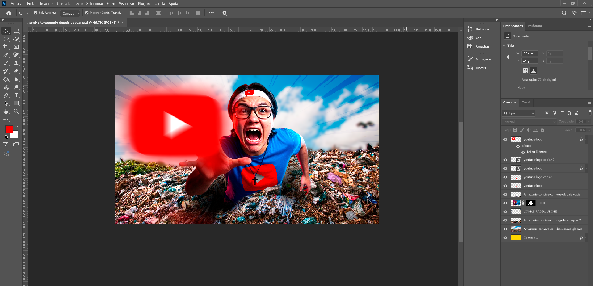Viewport: 593px width, 286px height.
Task: Click the red foreground color swatch
Action: [9, 129]
